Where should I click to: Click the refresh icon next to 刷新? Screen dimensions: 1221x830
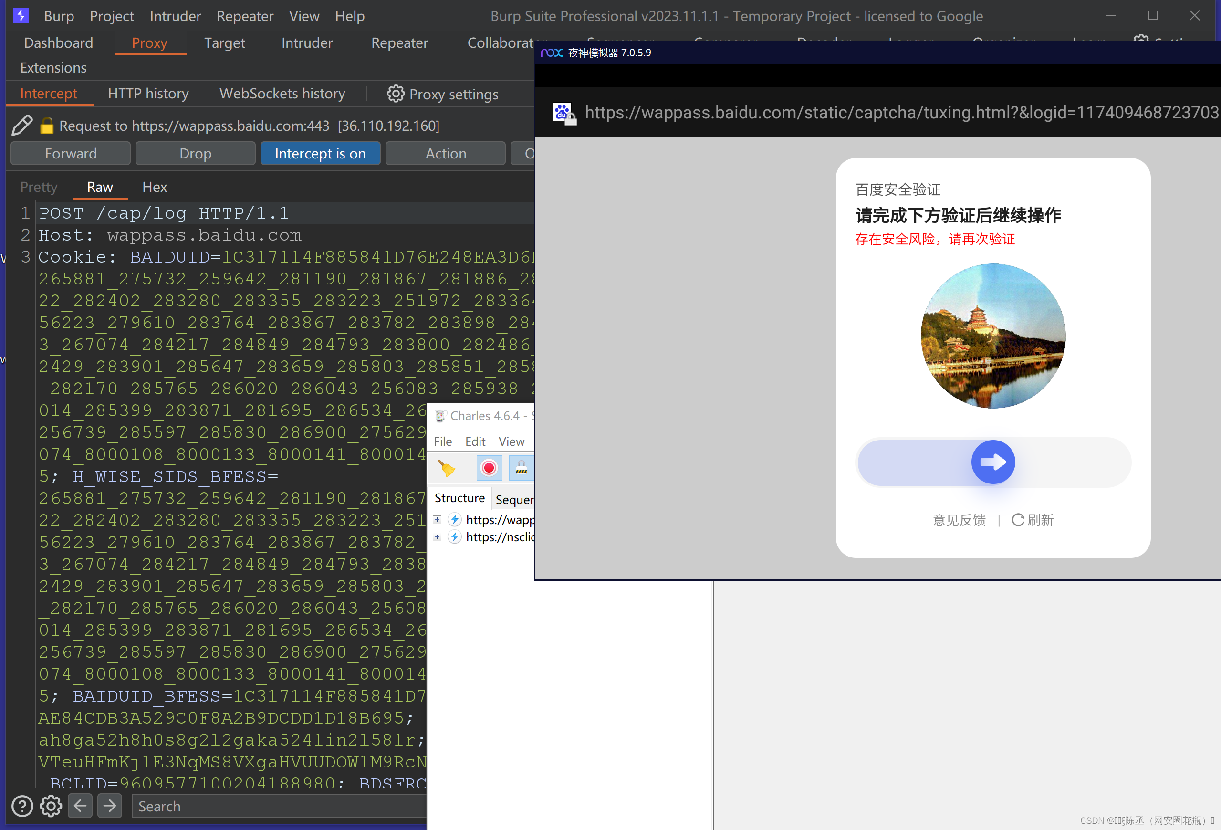pyautogui.click(x=1018, y=520)
